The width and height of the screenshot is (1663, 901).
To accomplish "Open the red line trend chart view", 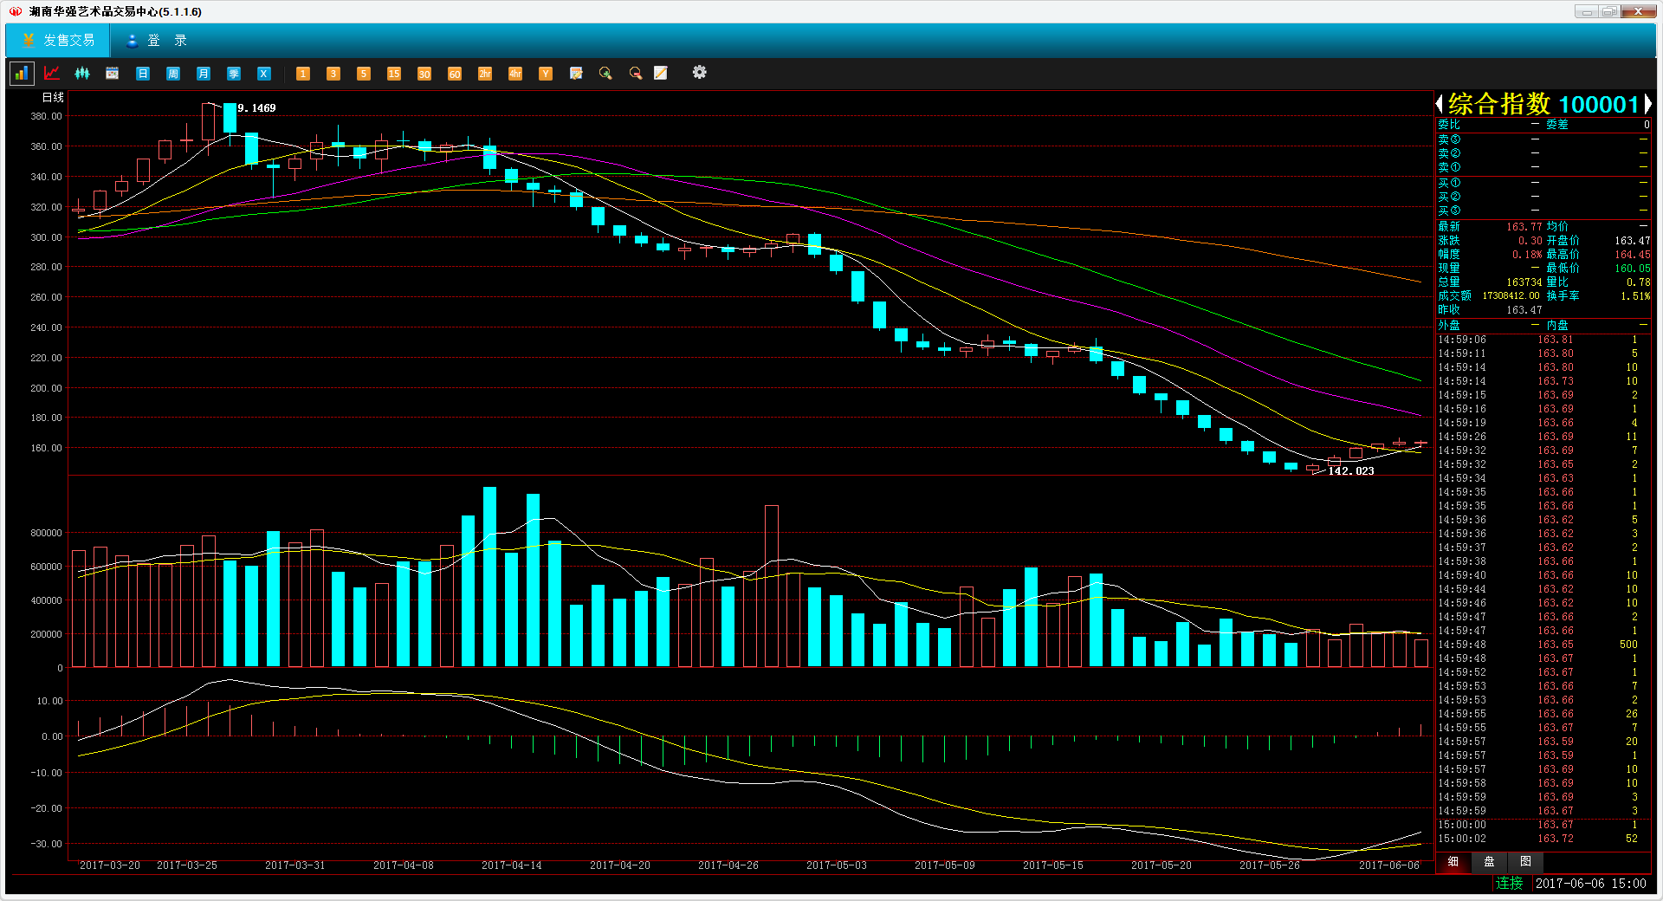I will (52, 74).
